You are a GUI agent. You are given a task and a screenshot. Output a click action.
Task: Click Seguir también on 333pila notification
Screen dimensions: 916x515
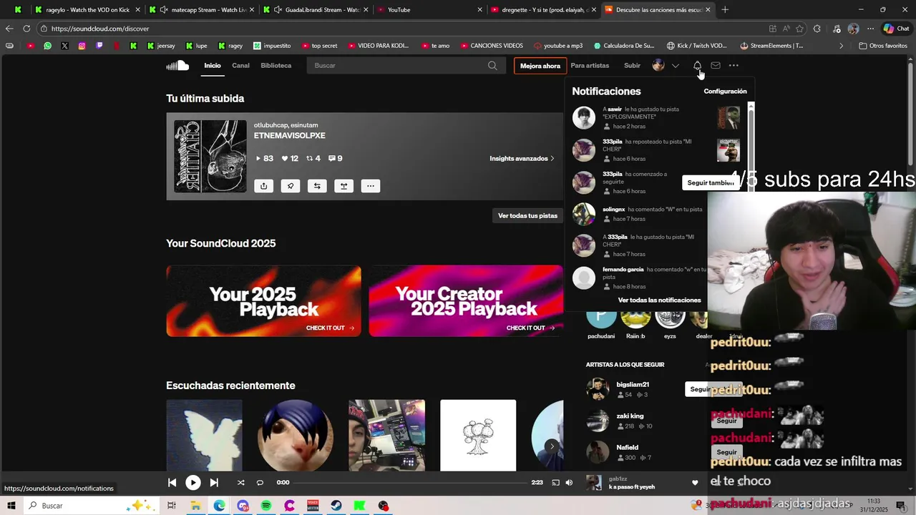tap(710, 183)
